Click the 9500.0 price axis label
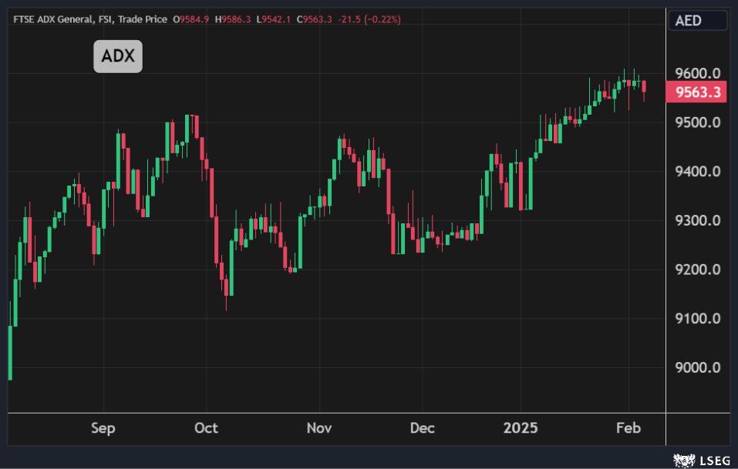Screen dimensions: 738x469 pyautogui.click(x=698, y=122)
